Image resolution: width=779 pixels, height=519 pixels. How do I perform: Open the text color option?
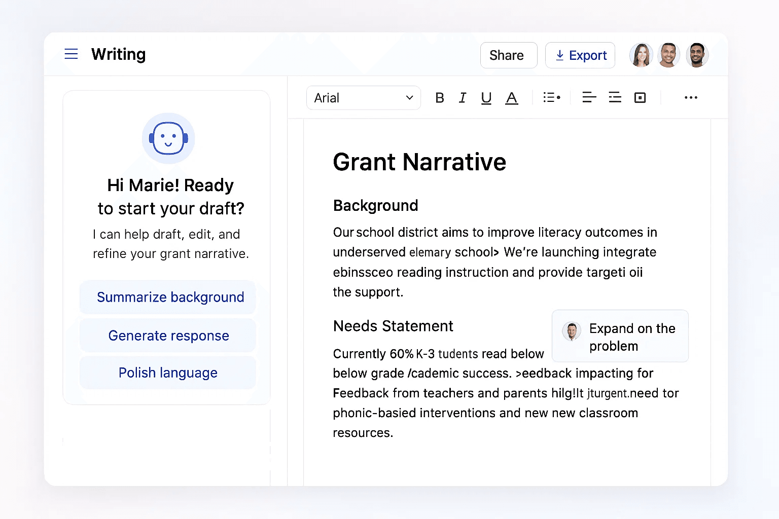(x=512, y=97)
